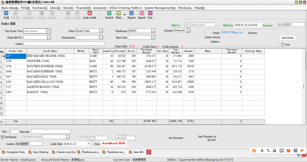Switch to the Navigation Form tab
This screenshot has width=307, height=162.
tap(13, 152)
